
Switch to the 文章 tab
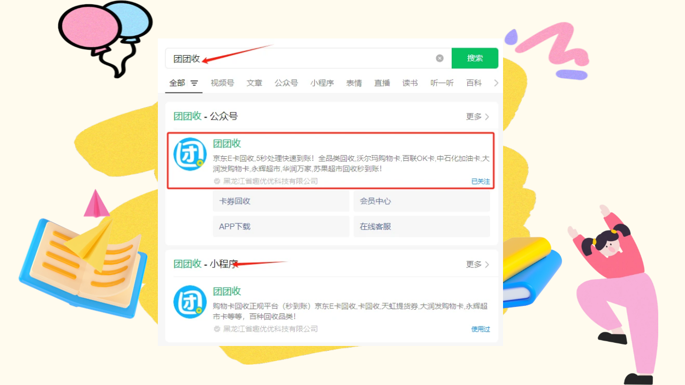pos(254,83)
